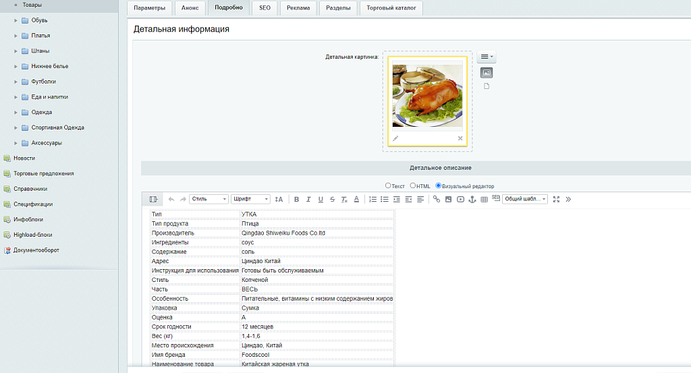Screen dimensions: 691x373
Task: Undo the last editor action
Action: tap(171, 199)
